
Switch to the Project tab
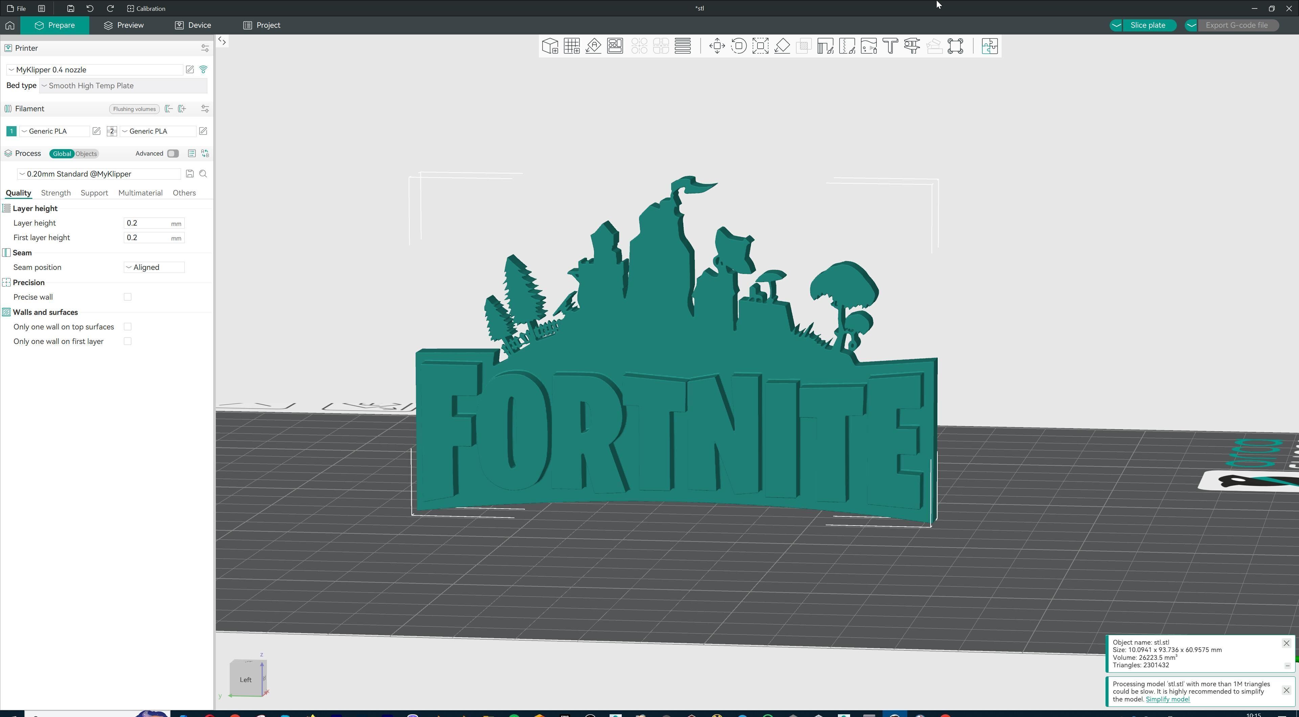(262, 25)
